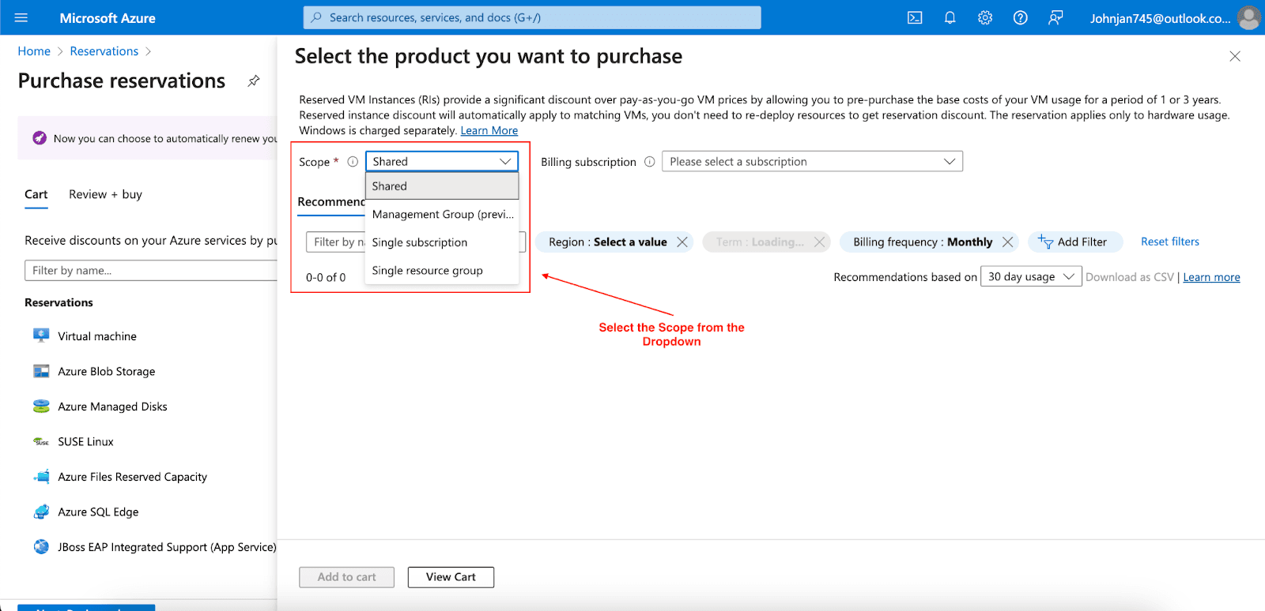Open Cloud Shell from the top bar
This screenshot has width=1265, height=611.
click(915, 17)
